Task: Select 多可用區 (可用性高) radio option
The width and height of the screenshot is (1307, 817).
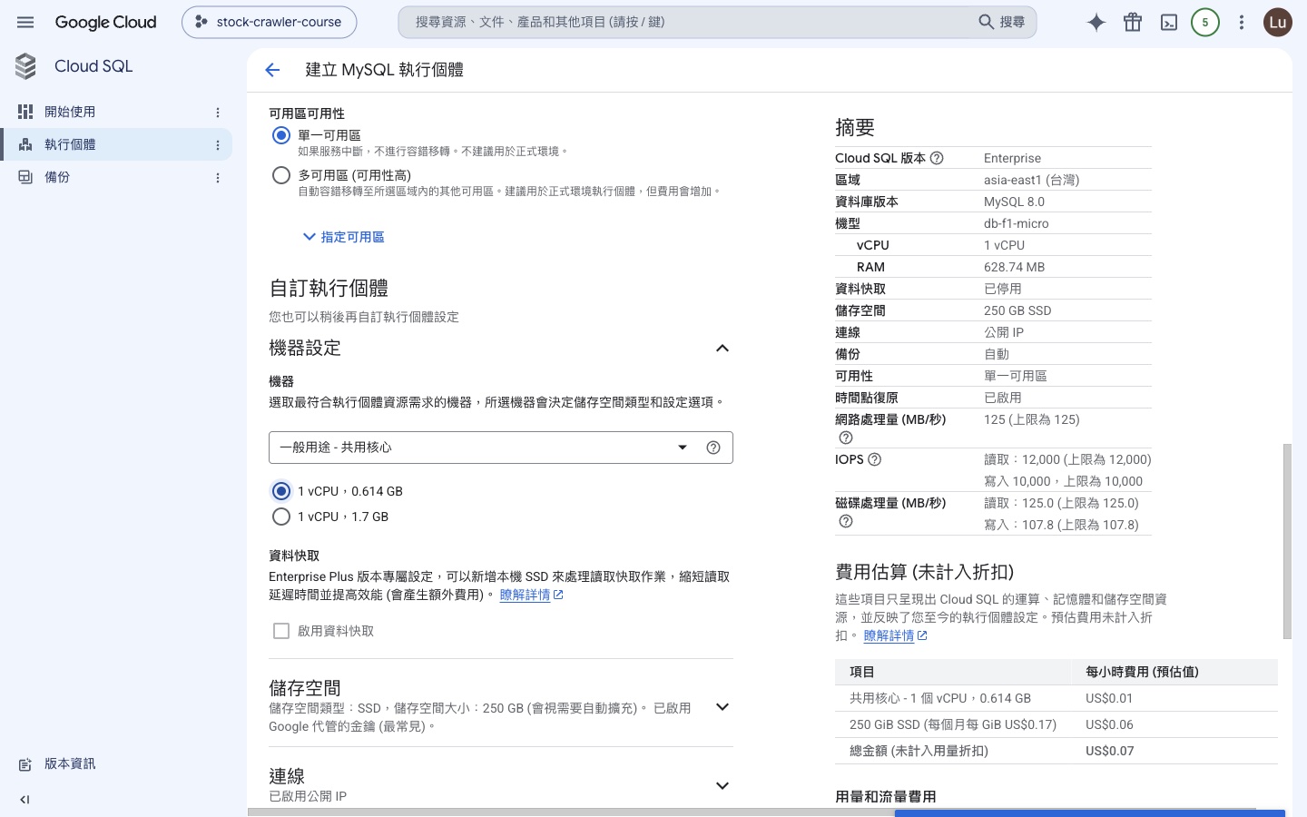Action: 281,175
